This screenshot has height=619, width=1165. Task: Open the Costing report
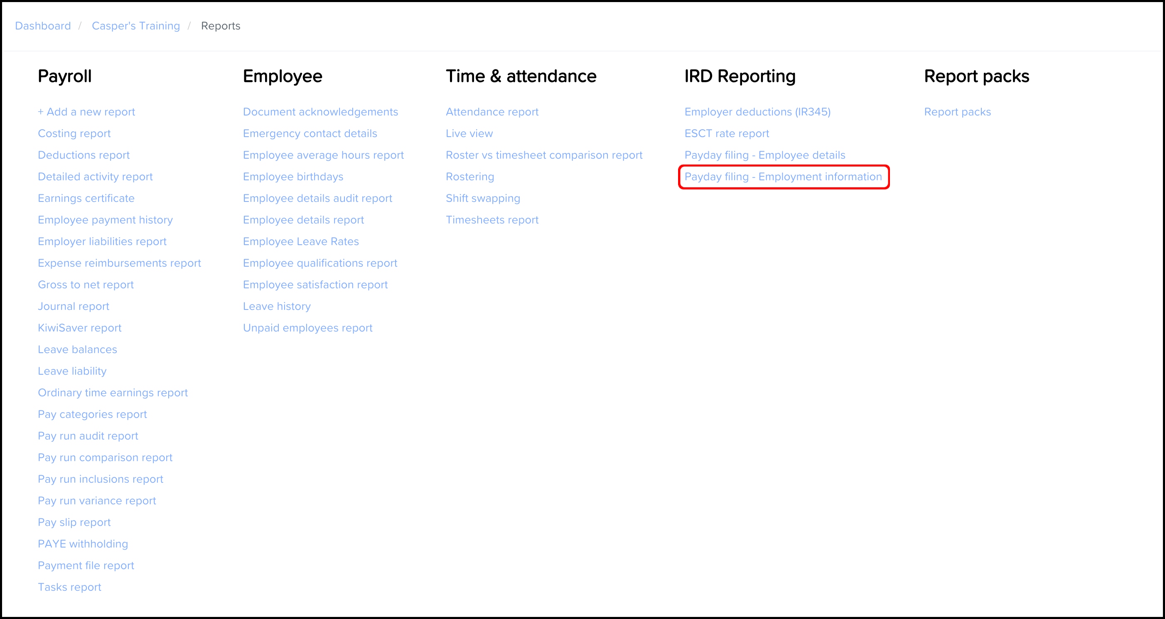click(x=74, y=133)
